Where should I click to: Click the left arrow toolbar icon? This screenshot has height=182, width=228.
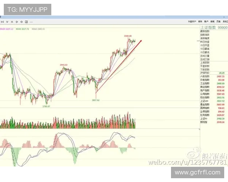click(x=17, y=22)
